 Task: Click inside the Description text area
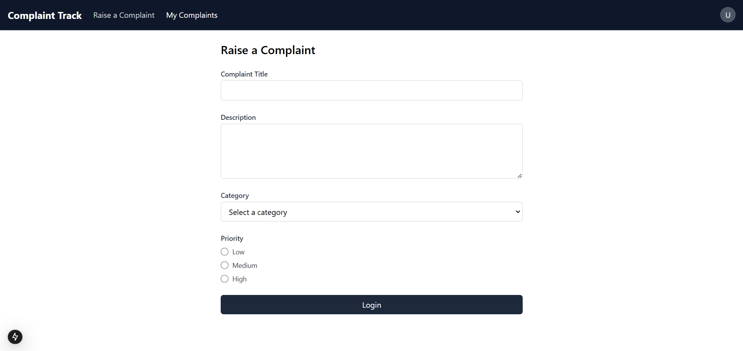(x=371, y=151)
